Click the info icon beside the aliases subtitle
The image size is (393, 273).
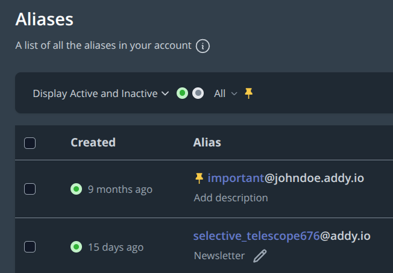[203, 46]
